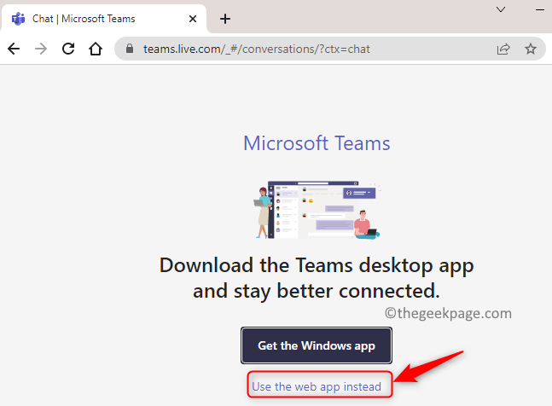Bookmark this page with star icon
This screenshot has width=552, height=406.
(x=530, y=49)
